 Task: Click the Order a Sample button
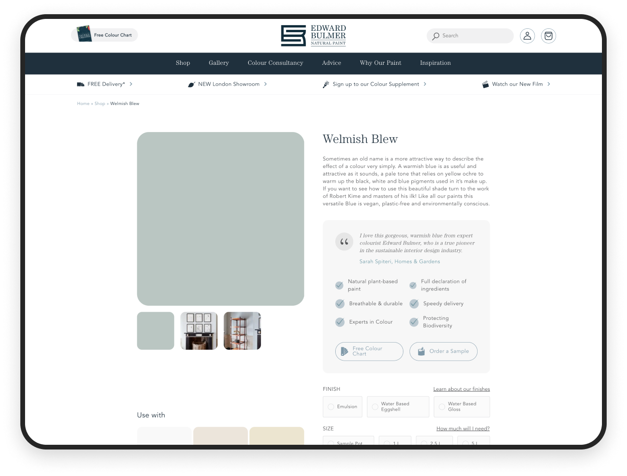[444, 352]
